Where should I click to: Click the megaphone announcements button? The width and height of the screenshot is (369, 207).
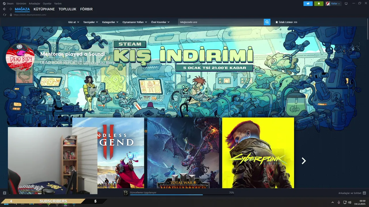[x=308, y=4]
